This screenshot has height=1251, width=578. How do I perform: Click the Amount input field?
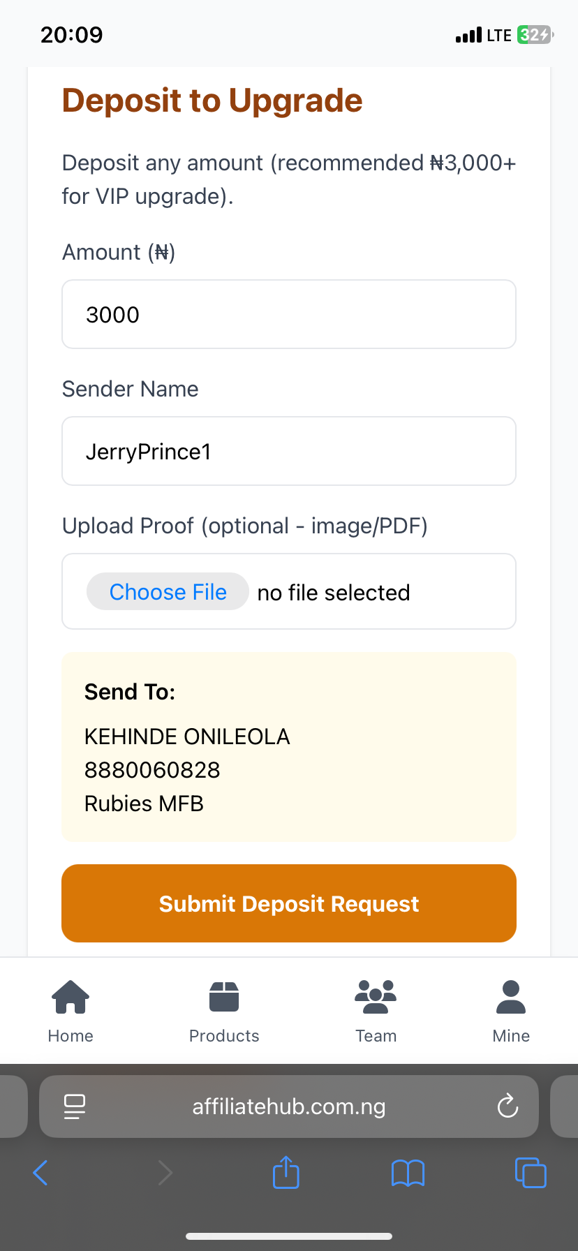click(x=289, y=314)
